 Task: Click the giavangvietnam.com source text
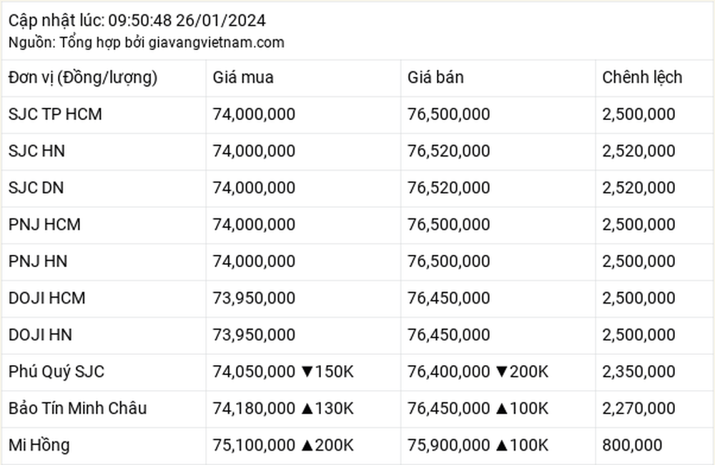216,43
